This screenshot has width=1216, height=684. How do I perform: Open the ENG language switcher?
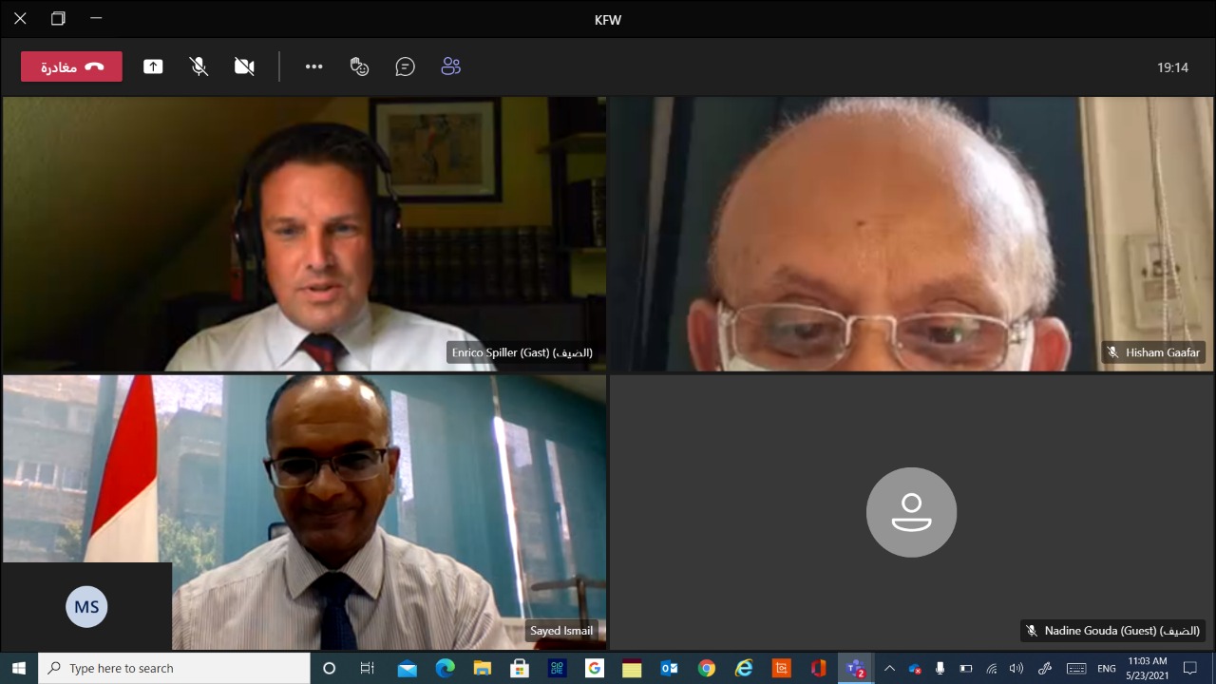coord(1107,668)
